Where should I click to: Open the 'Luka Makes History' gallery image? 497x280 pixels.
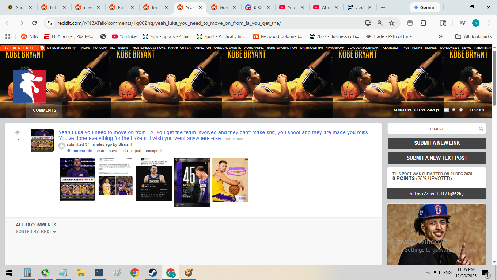[77, 179]
